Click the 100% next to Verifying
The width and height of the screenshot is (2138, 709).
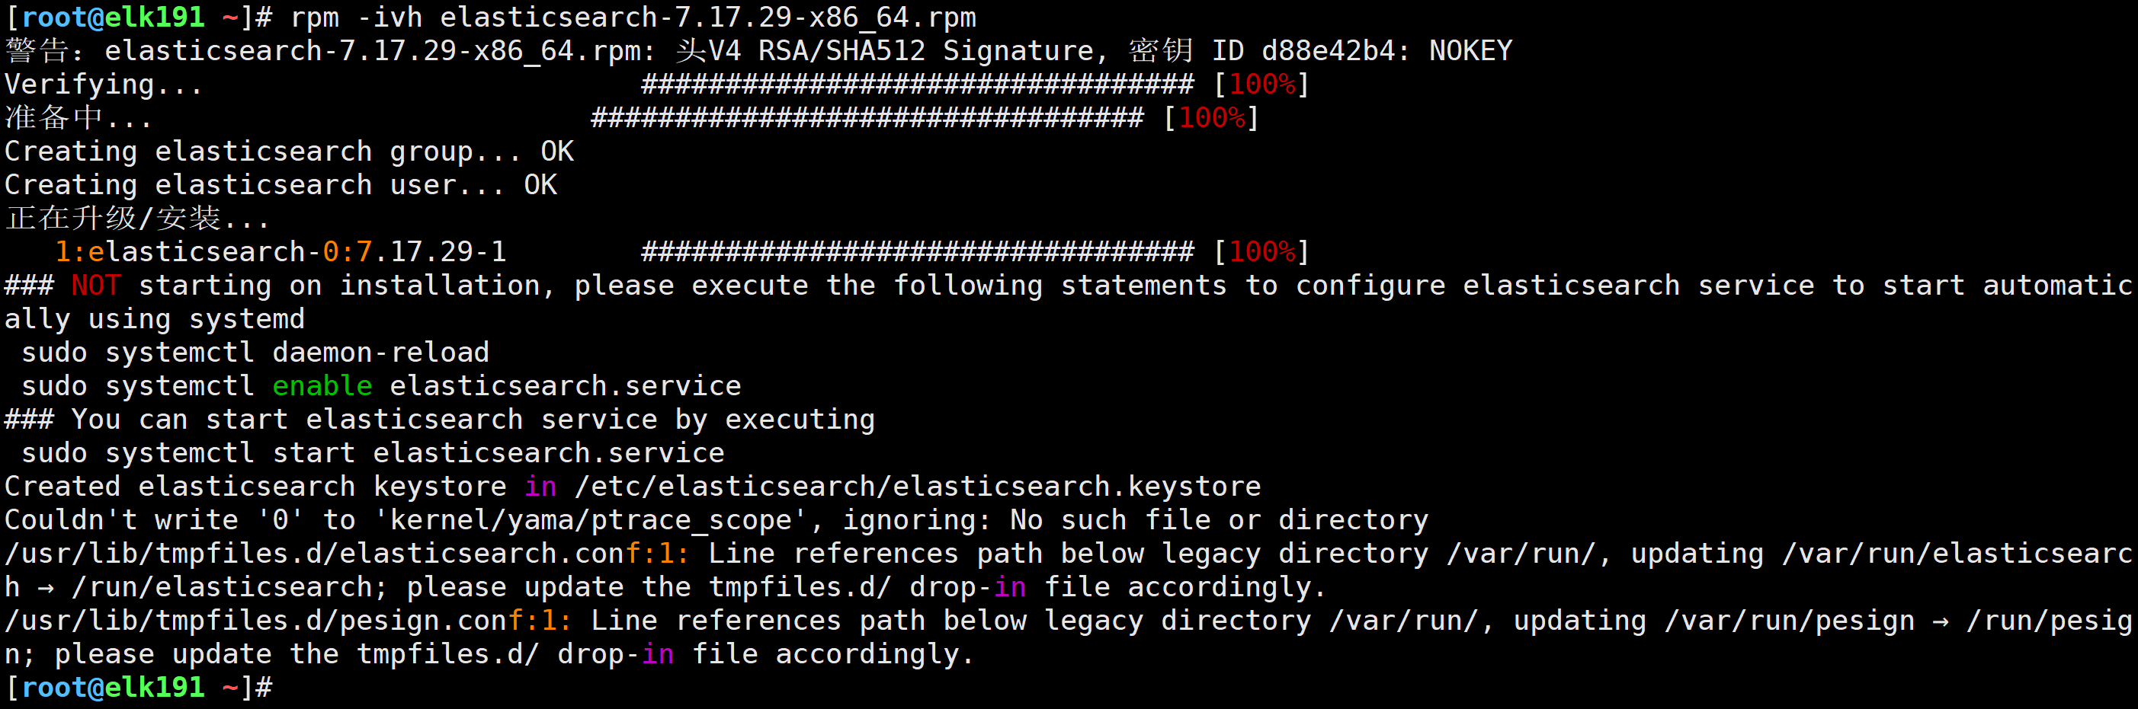[x=1261, y=85]
